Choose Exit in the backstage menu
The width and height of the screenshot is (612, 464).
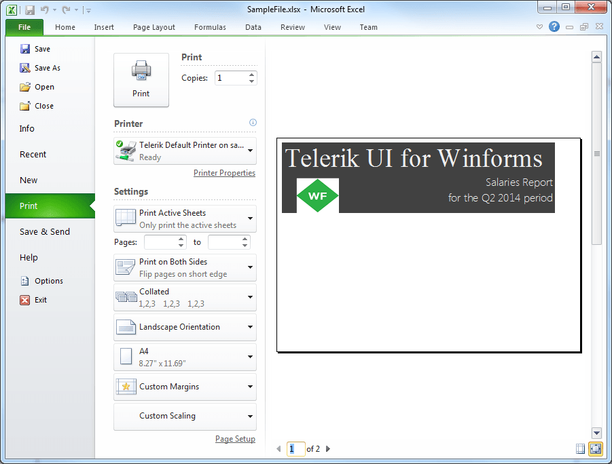point(33,300)
